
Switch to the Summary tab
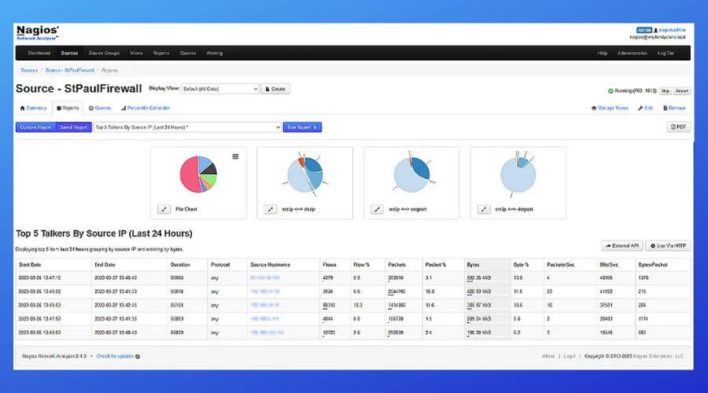(33, 108)
